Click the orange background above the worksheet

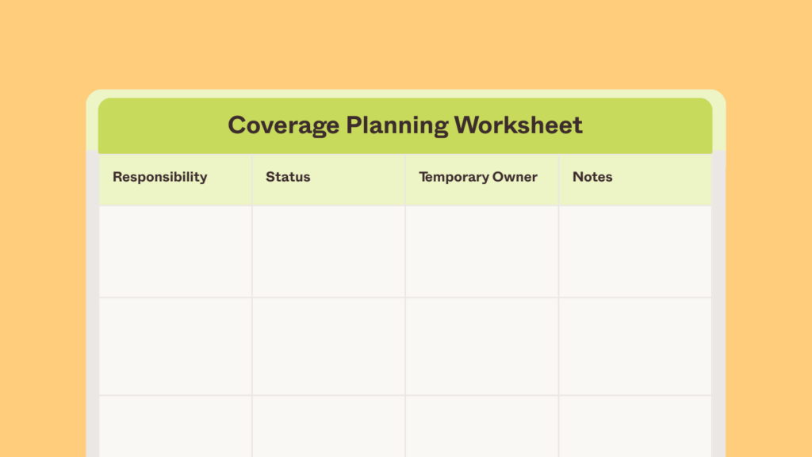(x=406, y=44)
